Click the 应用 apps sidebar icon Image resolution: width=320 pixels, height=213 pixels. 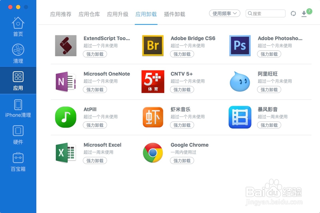[x=18, y=78]
